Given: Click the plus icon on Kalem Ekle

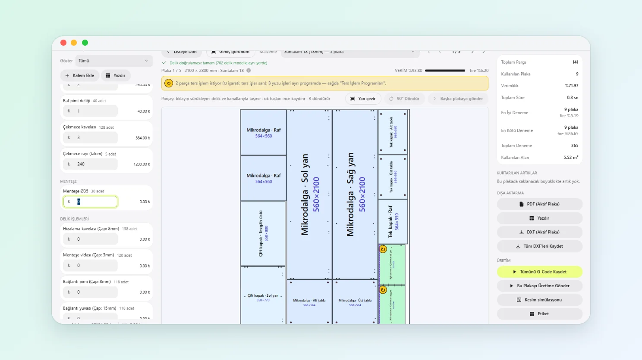Looking at the screenshot, I should point(67,75).
